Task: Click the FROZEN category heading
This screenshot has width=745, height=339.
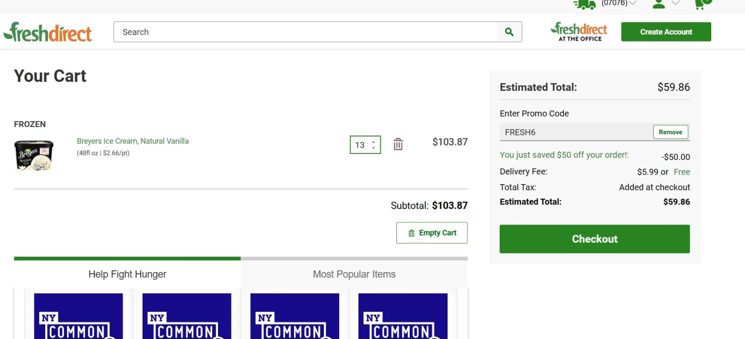Action: tap(30, 124)
